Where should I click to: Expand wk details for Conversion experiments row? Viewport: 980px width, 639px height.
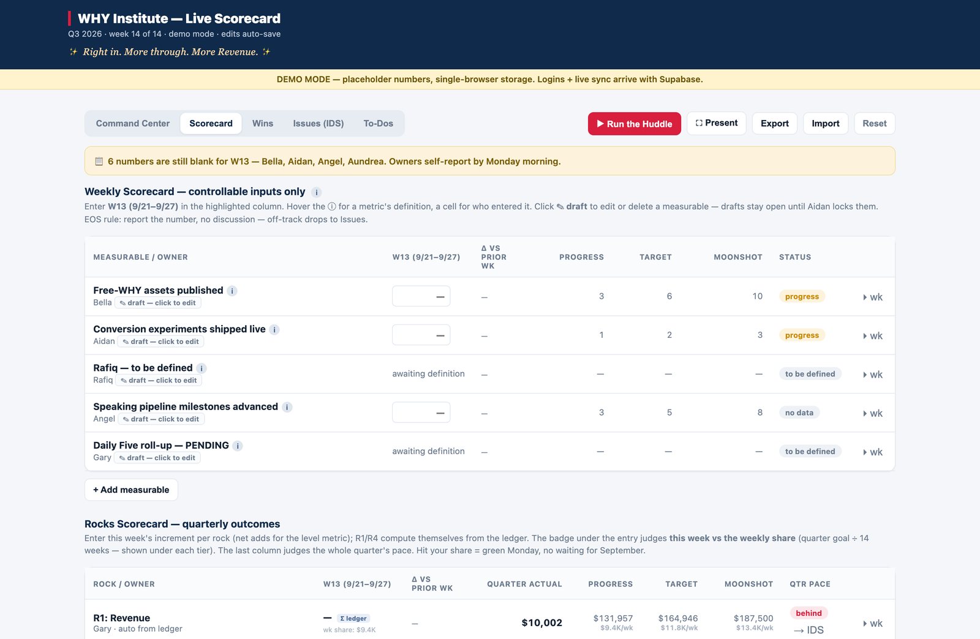(x=873, y=335)
